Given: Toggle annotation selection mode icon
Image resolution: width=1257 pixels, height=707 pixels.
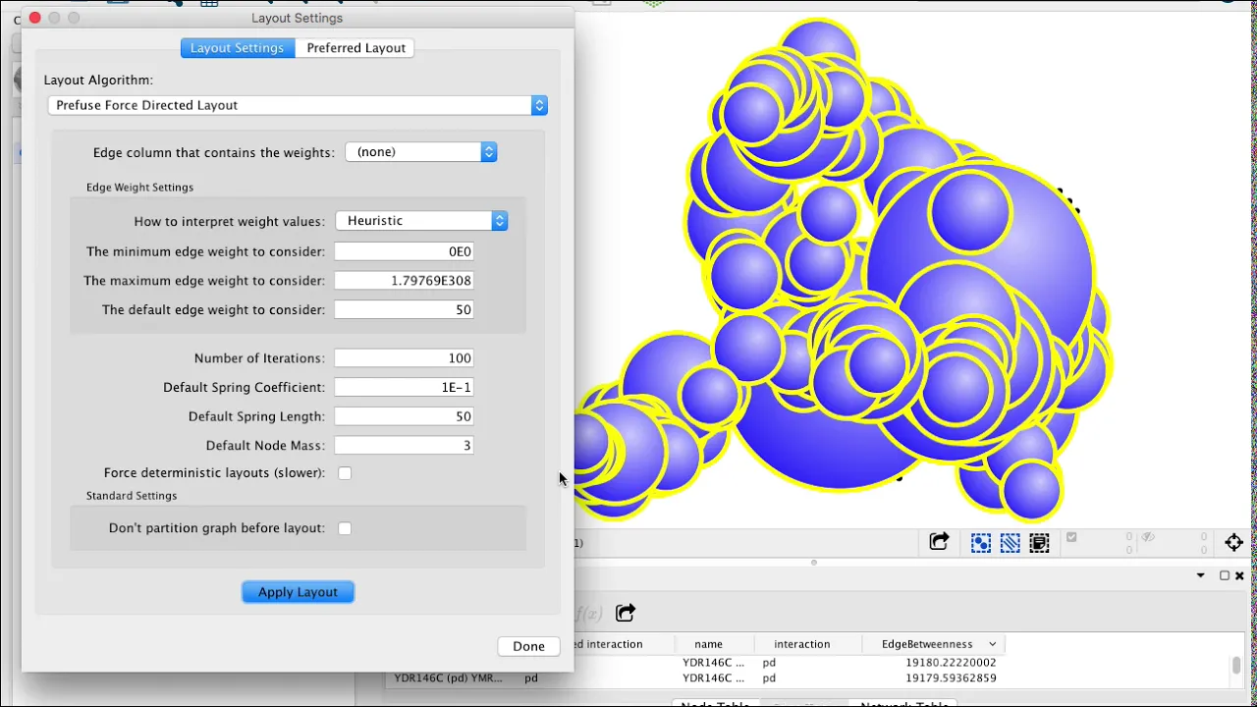Looking at the screenshot, I should pos(1039,542).
